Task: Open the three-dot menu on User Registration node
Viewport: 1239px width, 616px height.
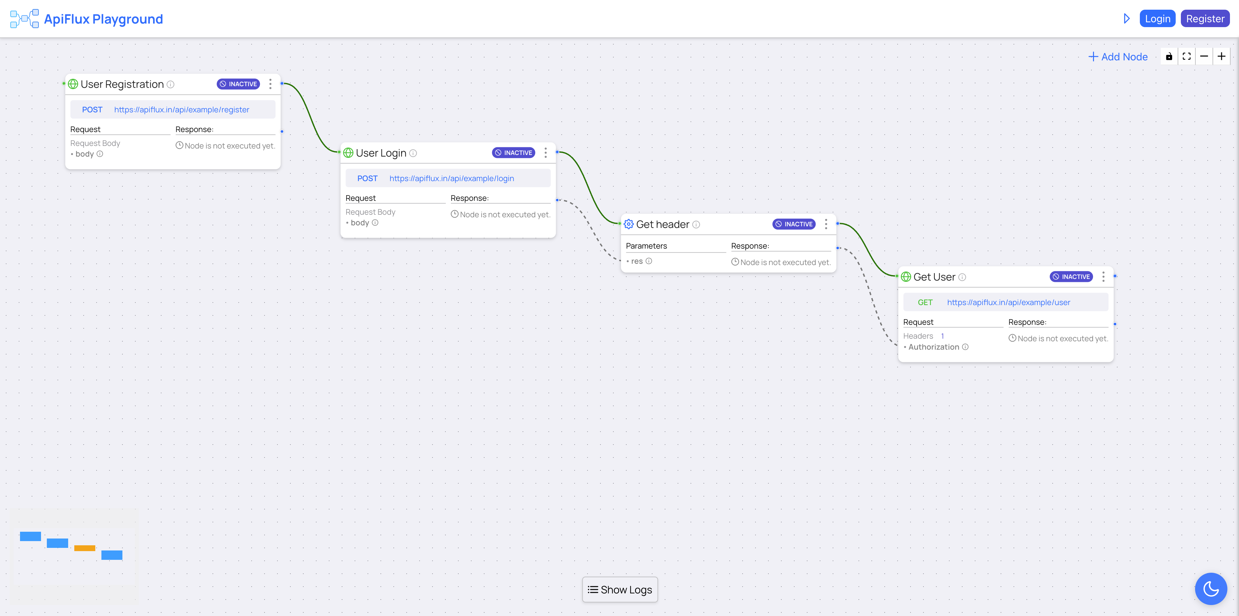Action: pos(270,84)
